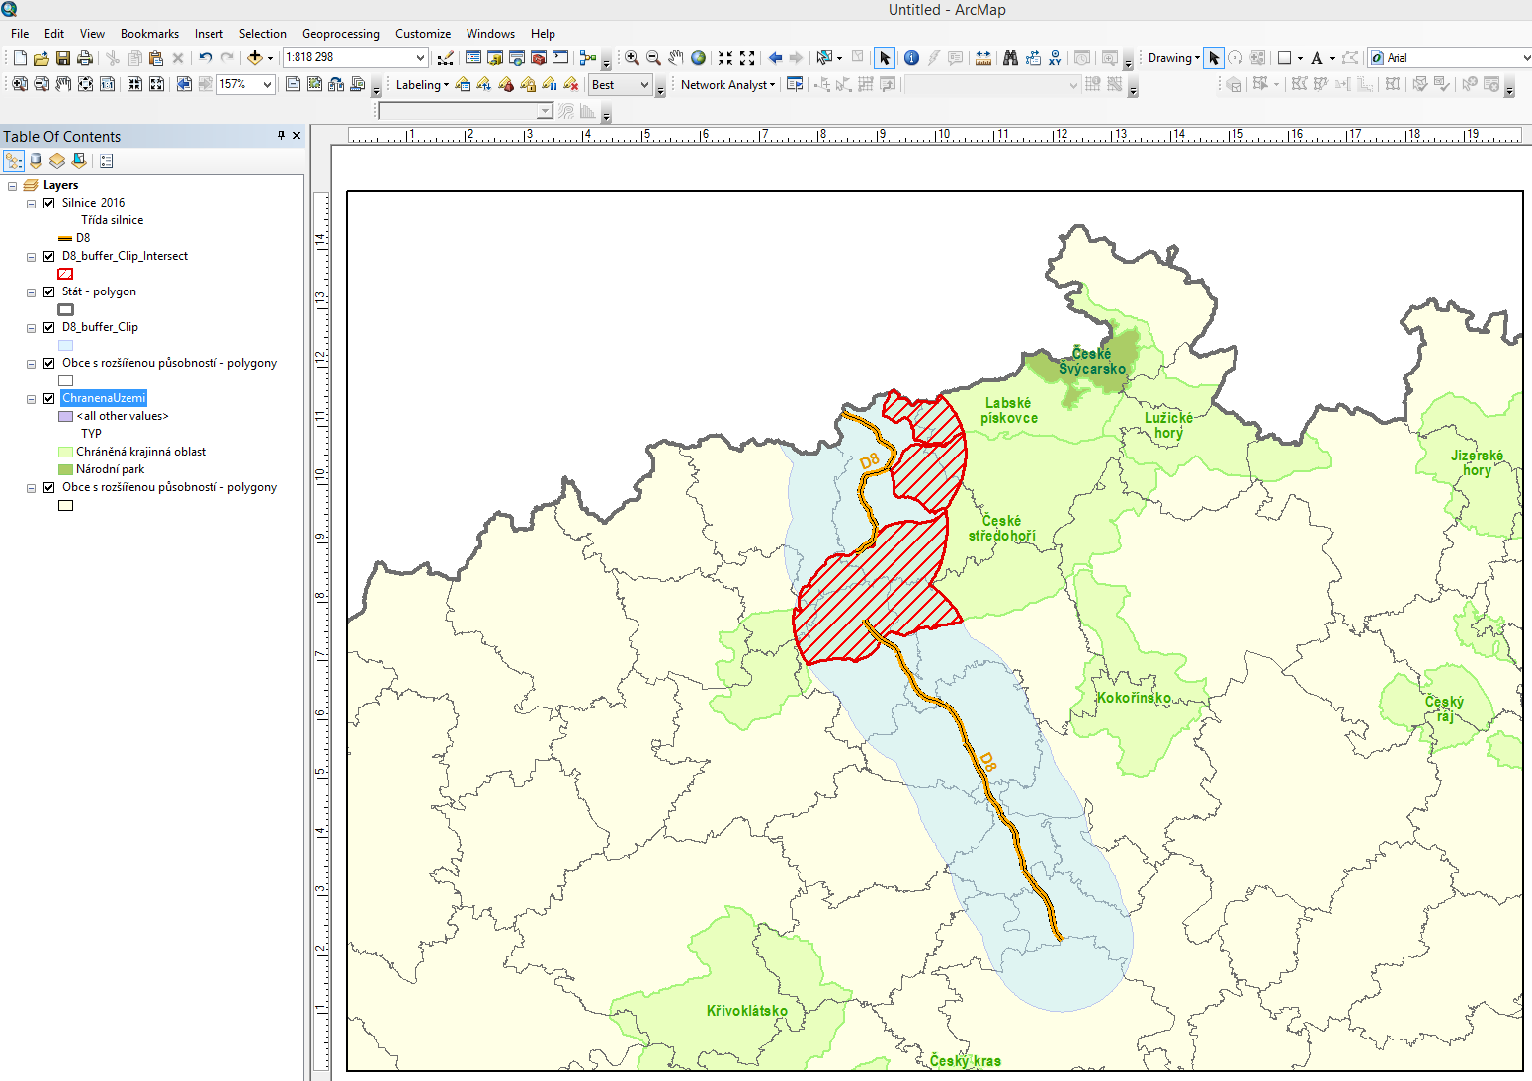Screen dimensions: 1532x1081
Task: Open the Label Manager icon
Action: tap(463, 85)
